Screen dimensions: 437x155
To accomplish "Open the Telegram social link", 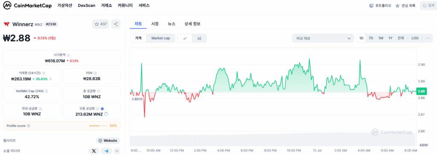I will pos(106,151).
